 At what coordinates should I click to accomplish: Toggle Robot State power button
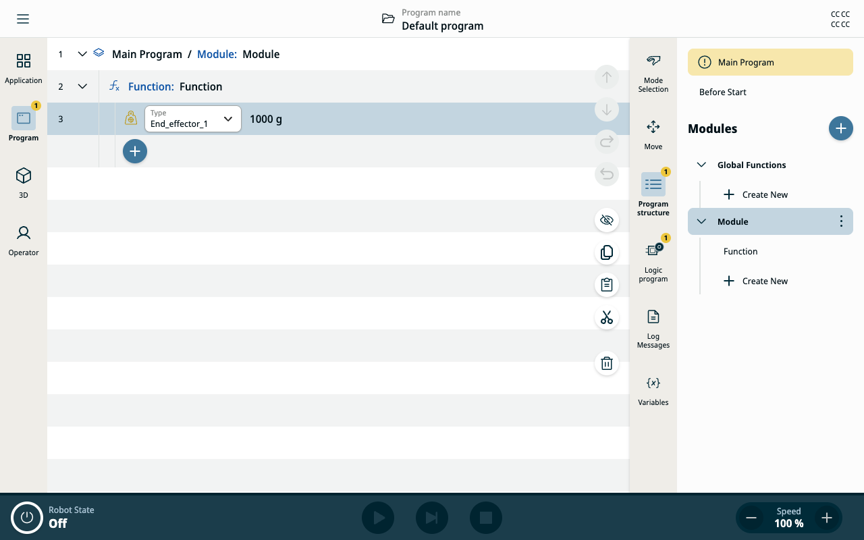tap(27, 518)
